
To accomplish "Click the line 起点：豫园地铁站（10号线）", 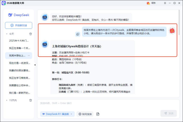I will [67, 59].
